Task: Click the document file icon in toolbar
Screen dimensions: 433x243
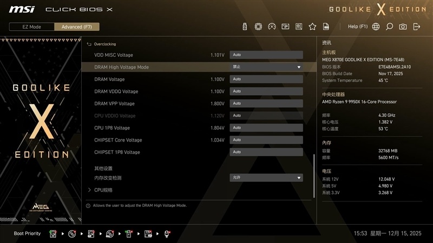Action: [326, 26]
